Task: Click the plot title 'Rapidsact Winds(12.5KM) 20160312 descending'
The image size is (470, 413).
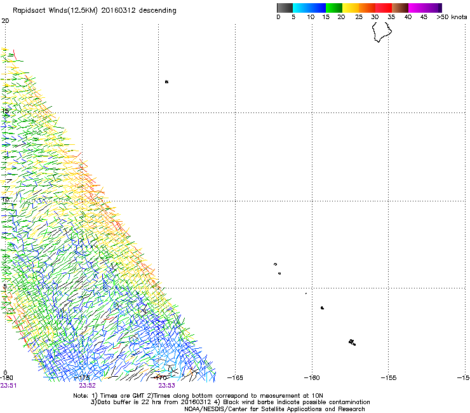Action: [x=95, y=11]
